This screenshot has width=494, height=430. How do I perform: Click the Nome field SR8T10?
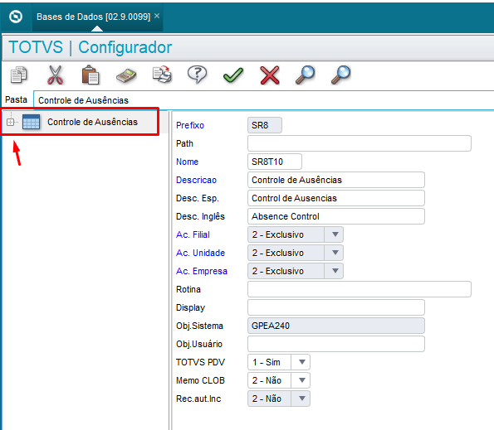coord(275,162)
